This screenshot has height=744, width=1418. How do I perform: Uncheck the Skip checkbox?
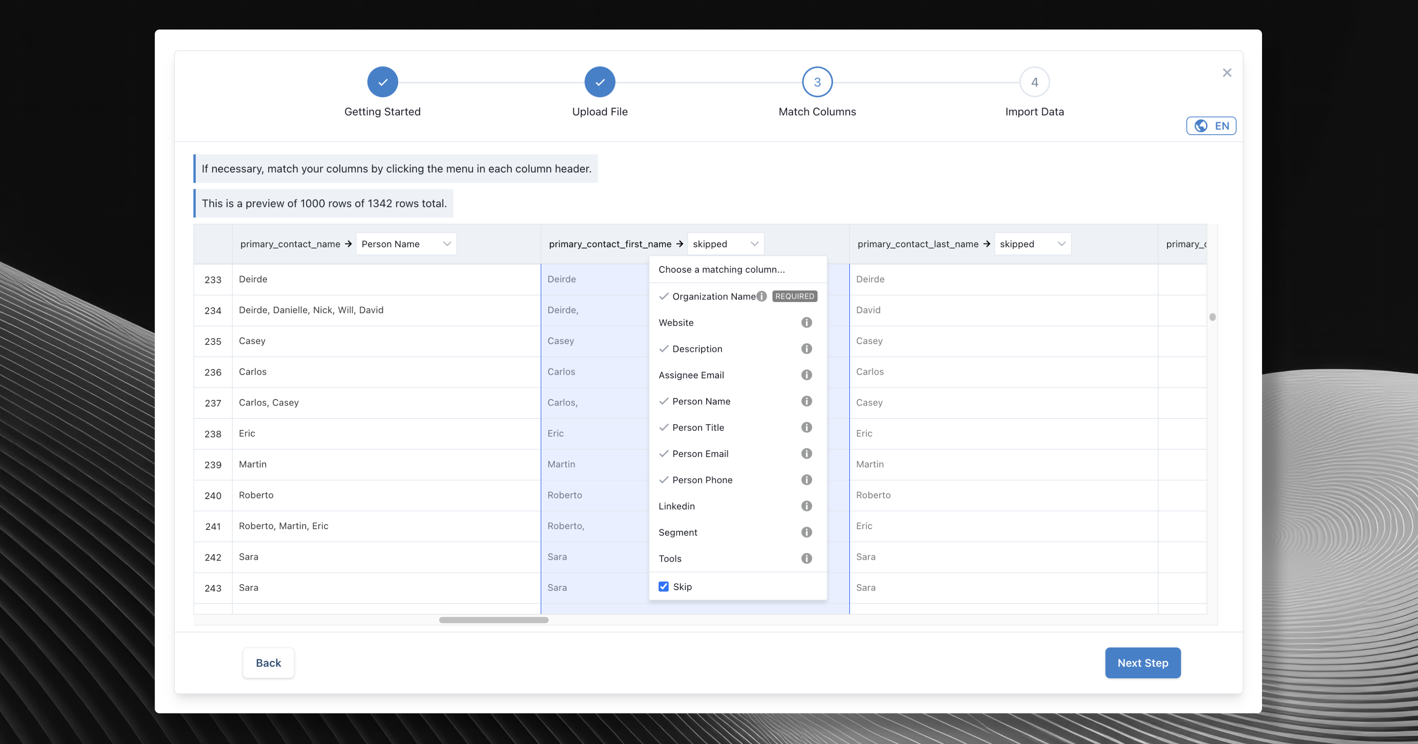point(664,587)
